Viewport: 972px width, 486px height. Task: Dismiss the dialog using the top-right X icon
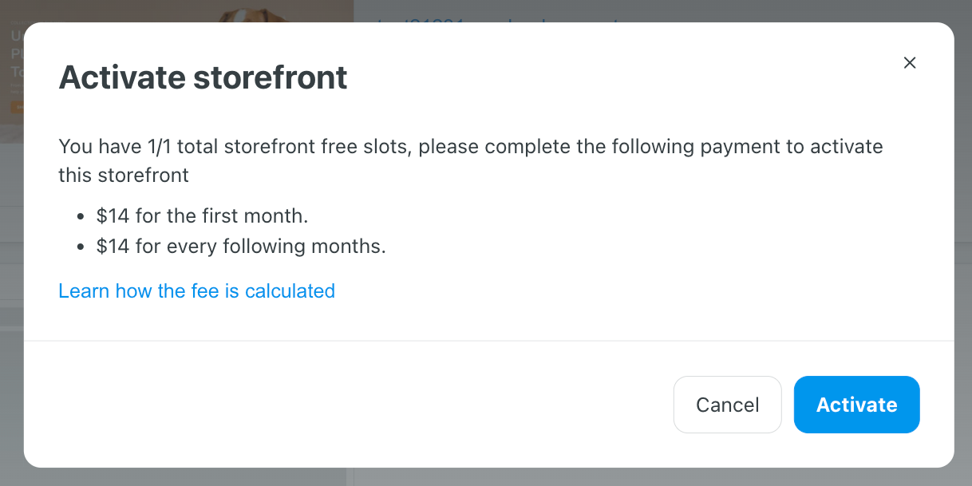click(x=909, y=63)
